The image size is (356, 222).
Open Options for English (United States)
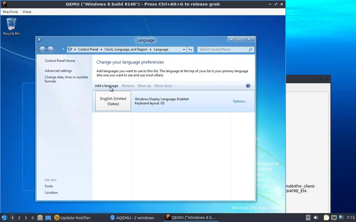coord(240,101)
